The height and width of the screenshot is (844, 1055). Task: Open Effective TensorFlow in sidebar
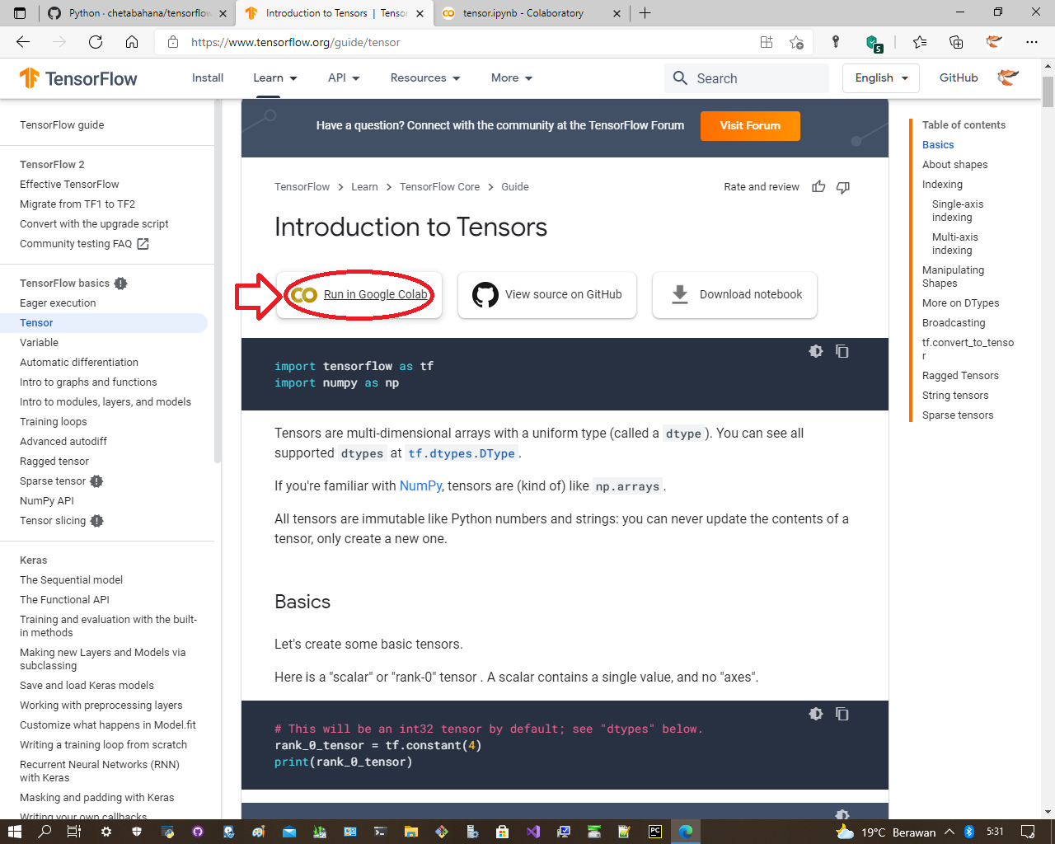69,185
